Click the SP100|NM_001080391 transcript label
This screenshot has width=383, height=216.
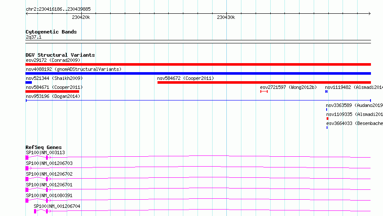pos(49,195)
